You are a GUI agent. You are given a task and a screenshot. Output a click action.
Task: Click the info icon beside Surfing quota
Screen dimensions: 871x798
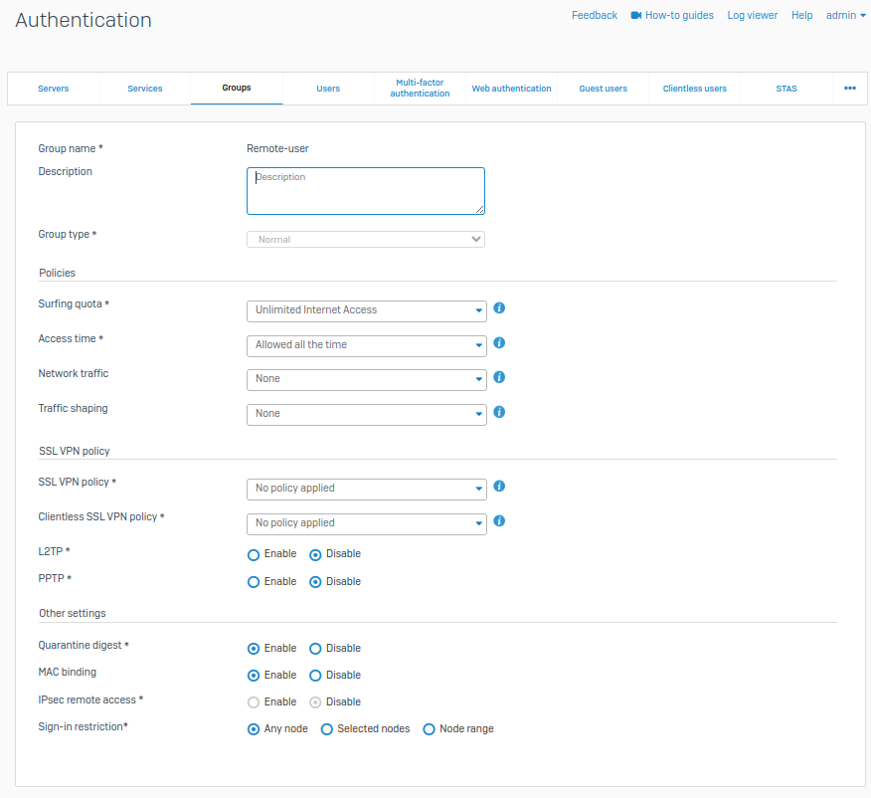tap(499, 308)
